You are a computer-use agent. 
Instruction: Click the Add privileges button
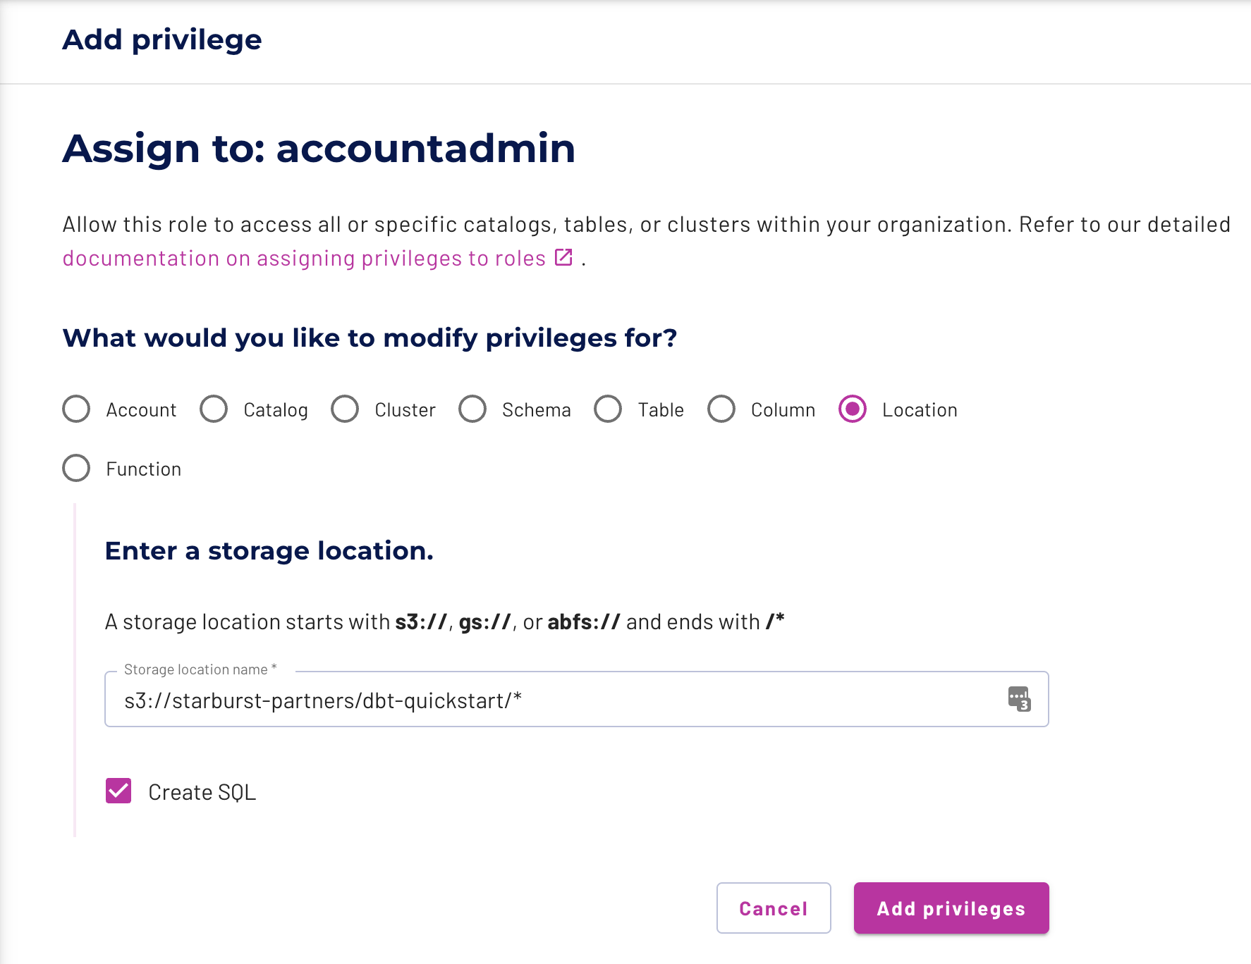click(x=951, y=908)
